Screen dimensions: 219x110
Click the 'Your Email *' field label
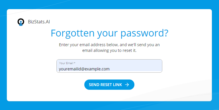pos(67,63)
